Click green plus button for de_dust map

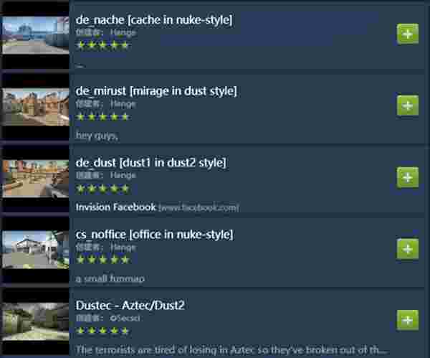(x=408, y=177)
